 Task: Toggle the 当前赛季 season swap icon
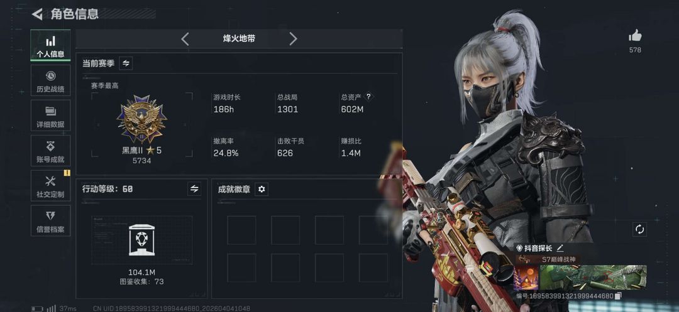126,63
